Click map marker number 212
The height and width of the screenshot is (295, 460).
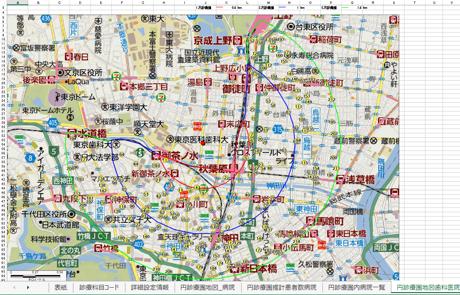pyautogui.click(x=332, y=100)
